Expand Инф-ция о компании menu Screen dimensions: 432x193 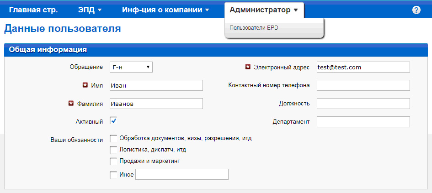pyautogui.click(x=165, y=10)
